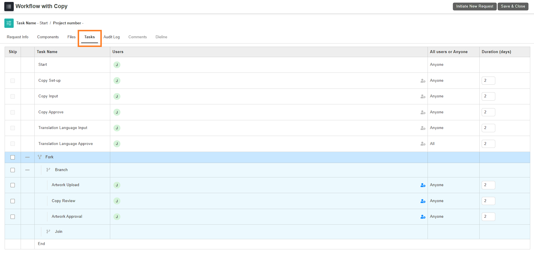Screen dimensions: 534x254
Task: Click user avatar J in Copy Input row
Action: [117, 97]
